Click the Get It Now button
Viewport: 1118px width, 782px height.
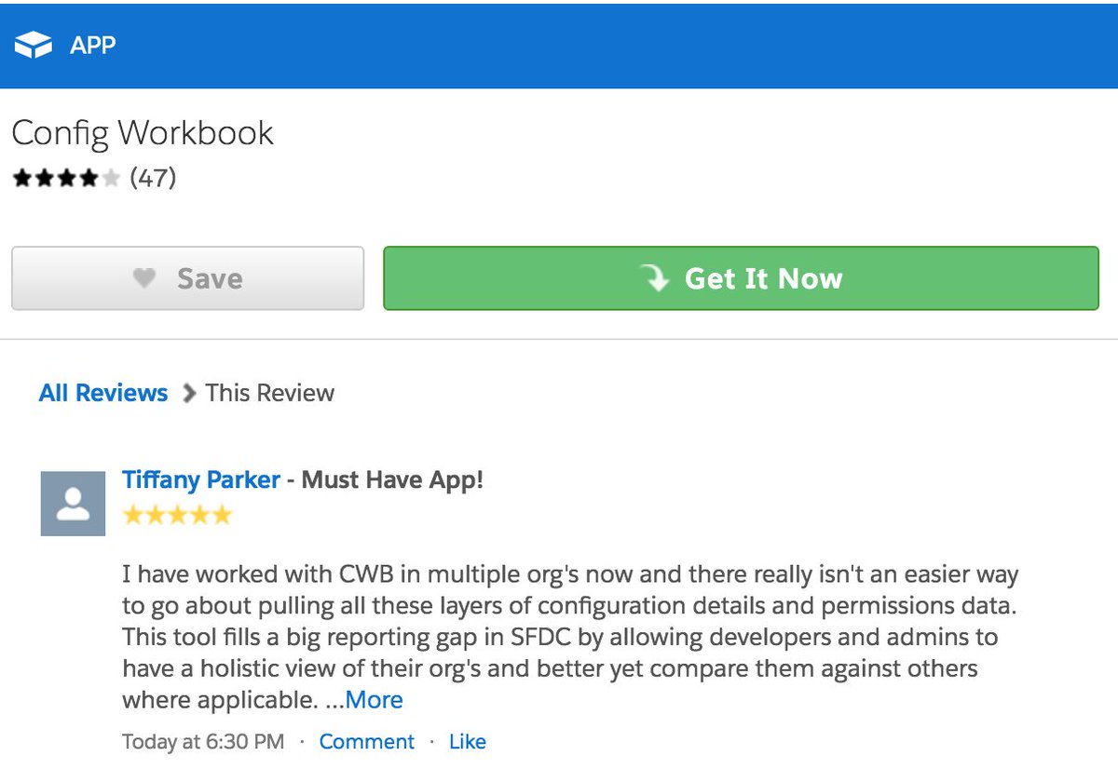click(x=741, y=277)
